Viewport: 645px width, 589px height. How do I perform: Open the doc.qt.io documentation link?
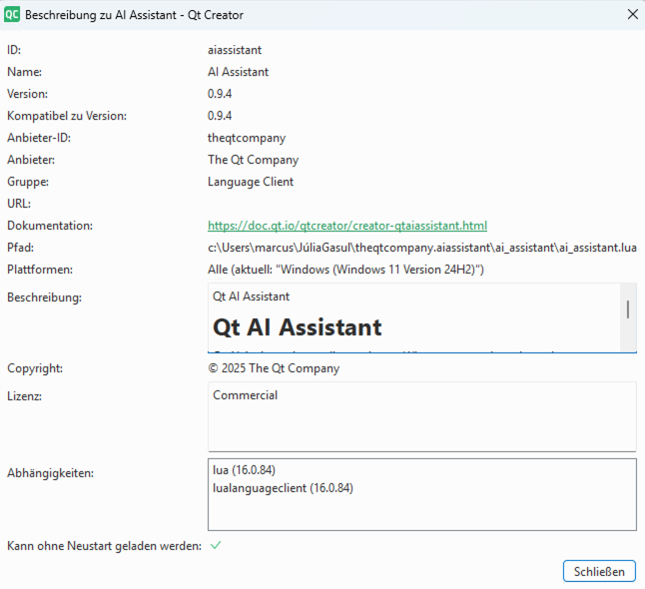[346, 226]
